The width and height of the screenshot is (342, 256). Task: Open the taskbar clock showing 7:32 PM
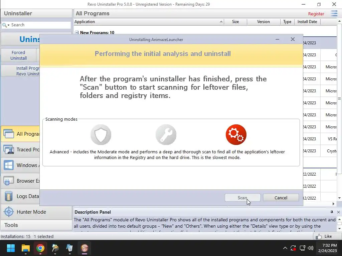328,248
